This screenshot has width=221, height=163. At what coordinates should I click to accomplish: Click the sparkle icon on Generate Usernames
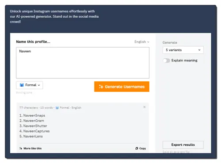click(x=101, y=87)
